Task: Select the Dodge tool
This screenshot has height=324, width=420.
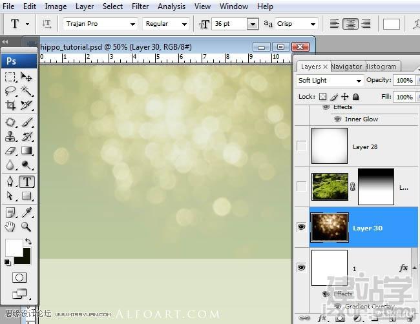Action: point(26,165)
